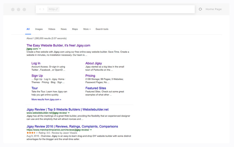Image resolution: width=234 pixels, height=147 pixels.
Task: Expand arrow next to jigsy.com/ URL
Action: (40, 49)
